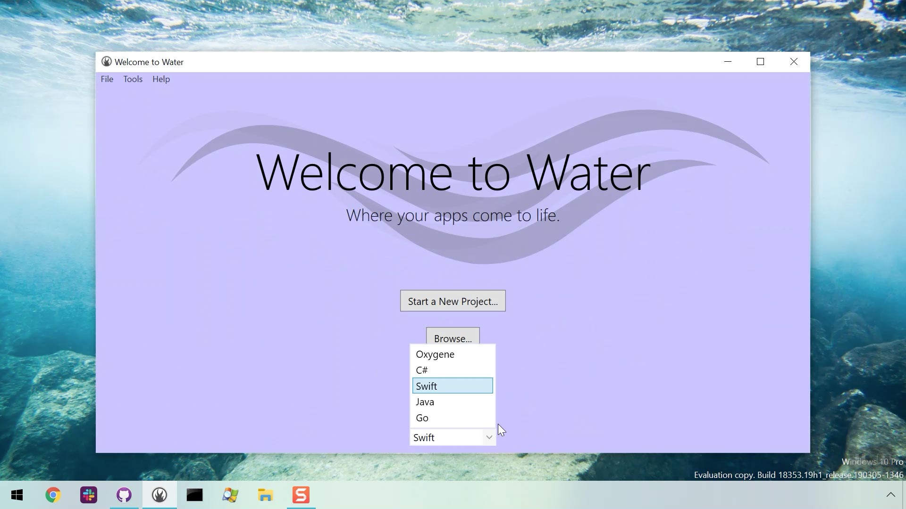Image resolution: width=906 pixels, height=509 pixels.
Task: Open the Help menu
Action: coord(161,79)
